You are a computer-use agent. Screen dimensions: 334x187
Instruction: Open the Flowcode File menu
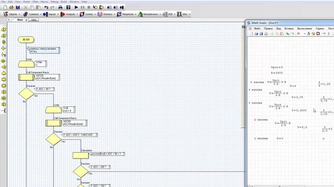point(4,2)
